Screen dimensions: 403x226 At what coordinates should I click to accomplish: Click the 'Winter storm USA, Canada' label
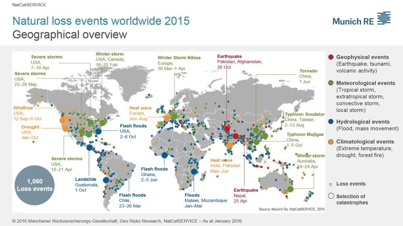[x=110, y=59]
